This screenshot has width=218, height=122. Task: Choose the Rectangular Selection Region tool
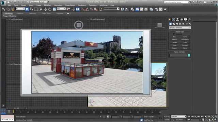36,9
